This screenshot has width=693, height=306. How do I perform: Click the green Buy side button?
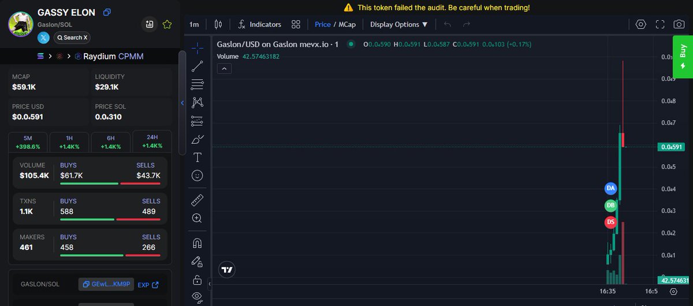pos(683,56)
